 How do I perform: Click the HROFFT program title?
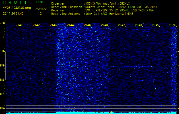[x=18, y=2]
